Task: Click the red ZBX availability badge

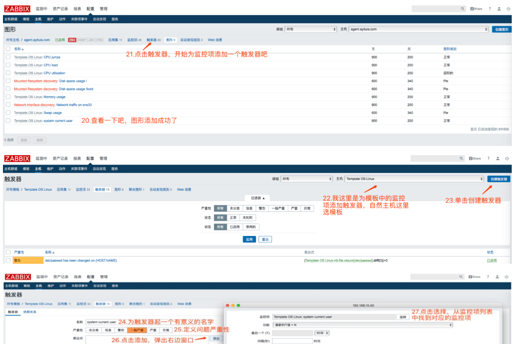Action: click(x=72, y=40)
